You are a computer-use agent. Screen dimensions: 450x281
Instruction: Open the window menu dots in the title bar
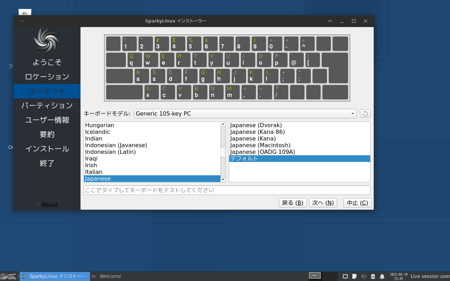(x=22, y=21)
